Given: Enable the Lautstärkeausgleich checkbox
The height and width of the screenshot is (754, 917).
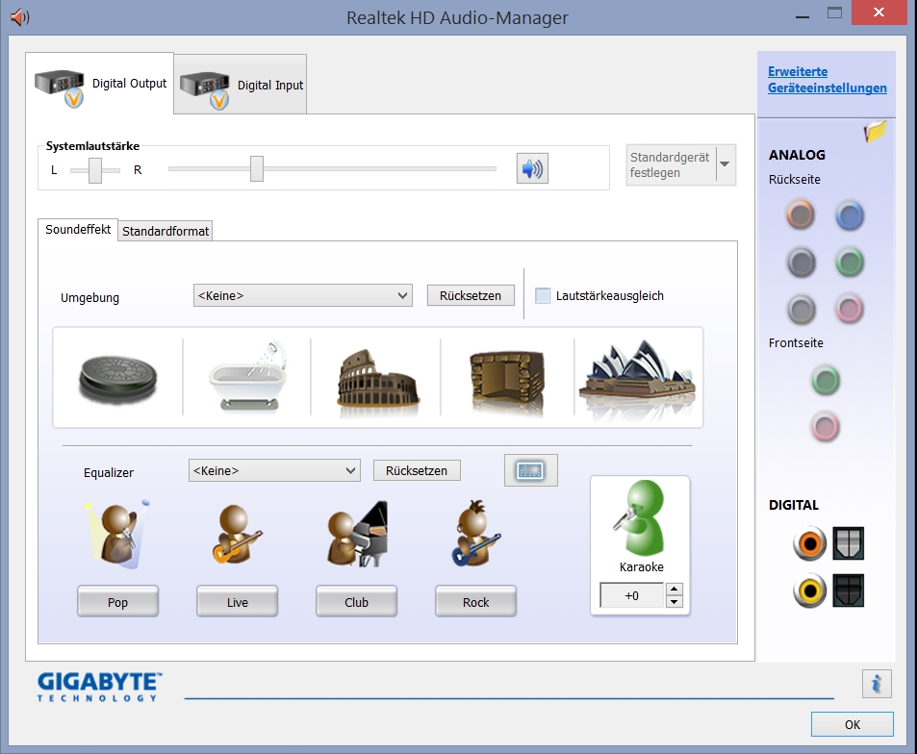Looking at the screenshot, I should (x=543, y=296).
